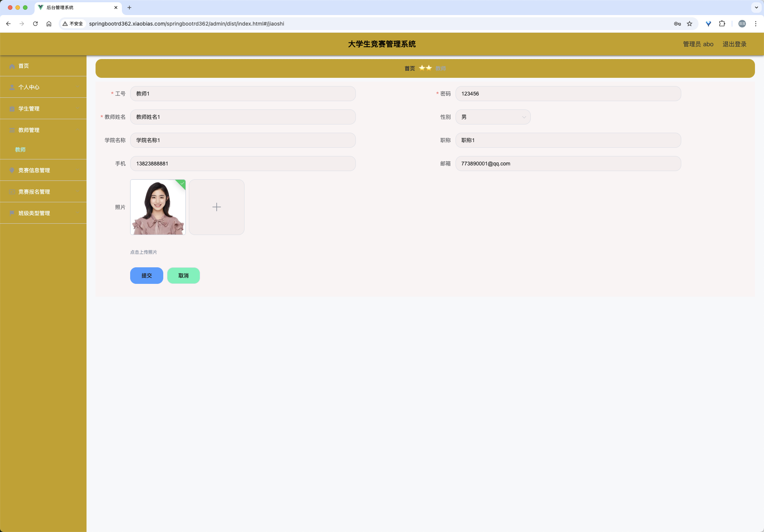
Task: Click the list icon next to 教师管理
Action: pyautogui.click(x=12, y=130)
